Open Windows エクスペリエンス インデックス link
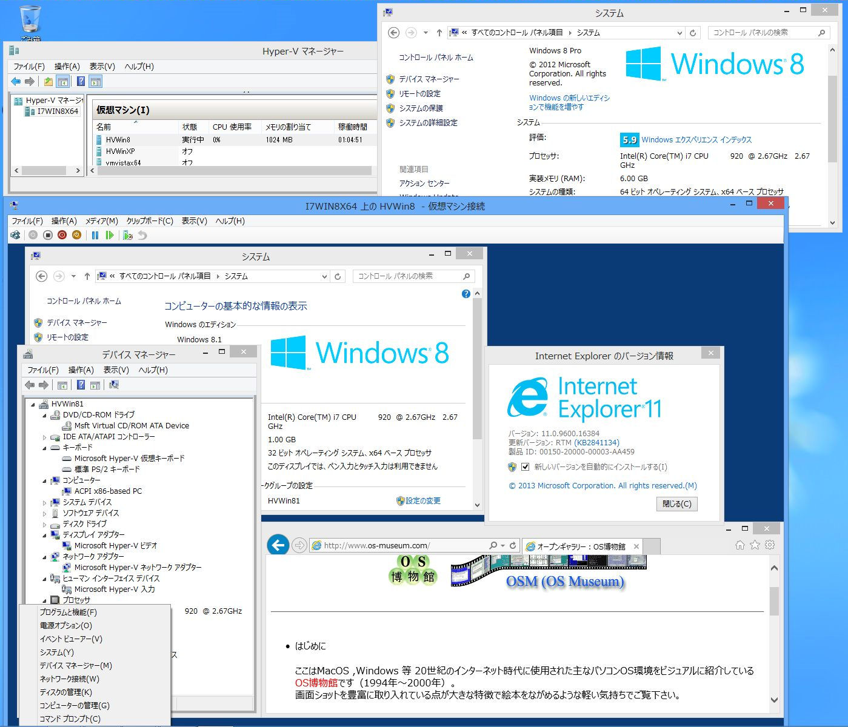Image resolution: width=848 pixels, height=727 pixels. (696, 140)
